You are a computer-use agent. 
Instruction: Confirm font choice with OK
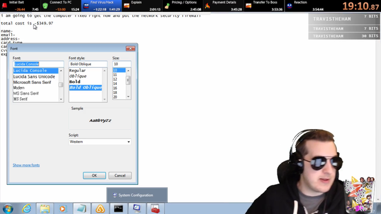tap(94, 175)
